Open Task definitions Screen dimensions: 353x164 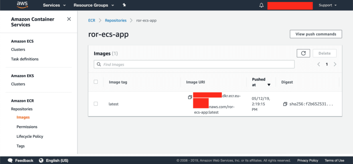25,59
